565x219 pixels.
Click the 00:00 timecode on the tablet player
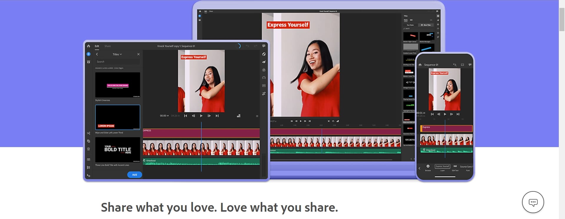pos(164,116)
